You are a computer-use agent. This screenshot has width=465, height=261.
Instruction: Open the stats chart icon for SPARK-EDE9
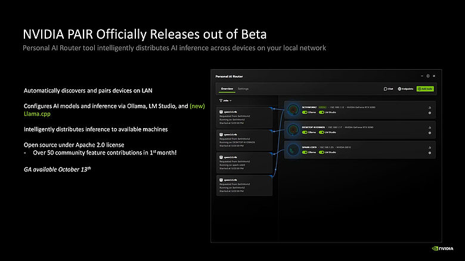(x=430, y=147)
